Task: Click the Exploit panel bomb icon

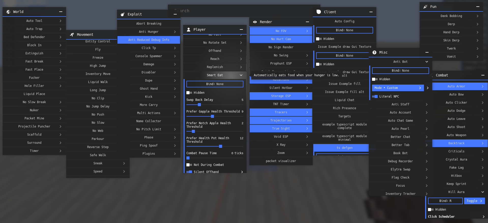Action: click(123, 14)
